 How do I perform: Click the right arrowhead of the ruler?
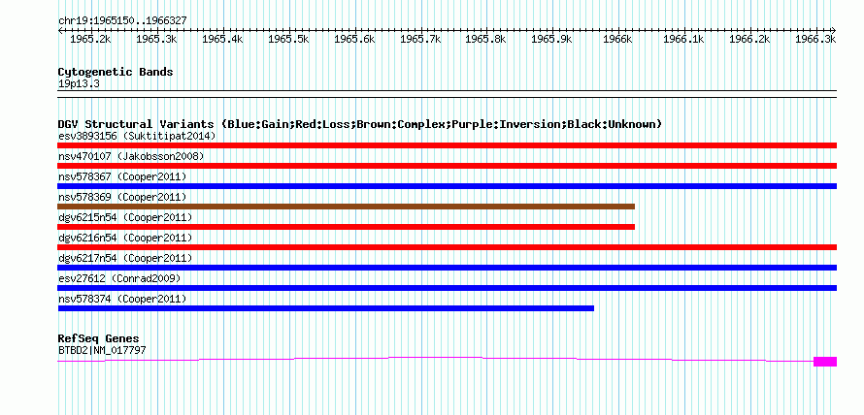[834, 30]
